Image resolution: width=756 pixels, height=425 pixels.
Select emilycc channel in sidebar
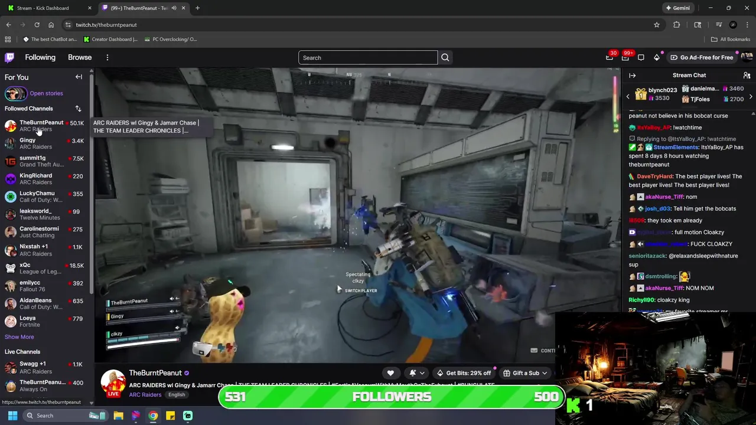46,286
